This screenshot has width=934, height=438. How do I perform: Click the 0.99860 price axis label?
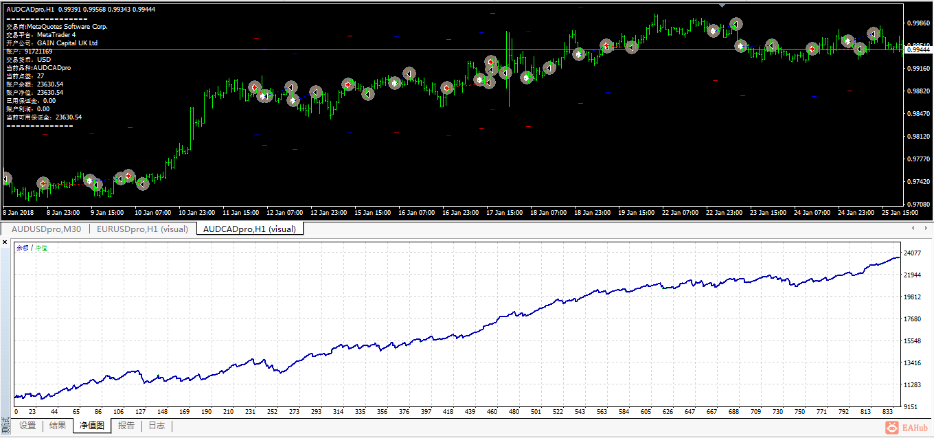click(x=918, y=23)
